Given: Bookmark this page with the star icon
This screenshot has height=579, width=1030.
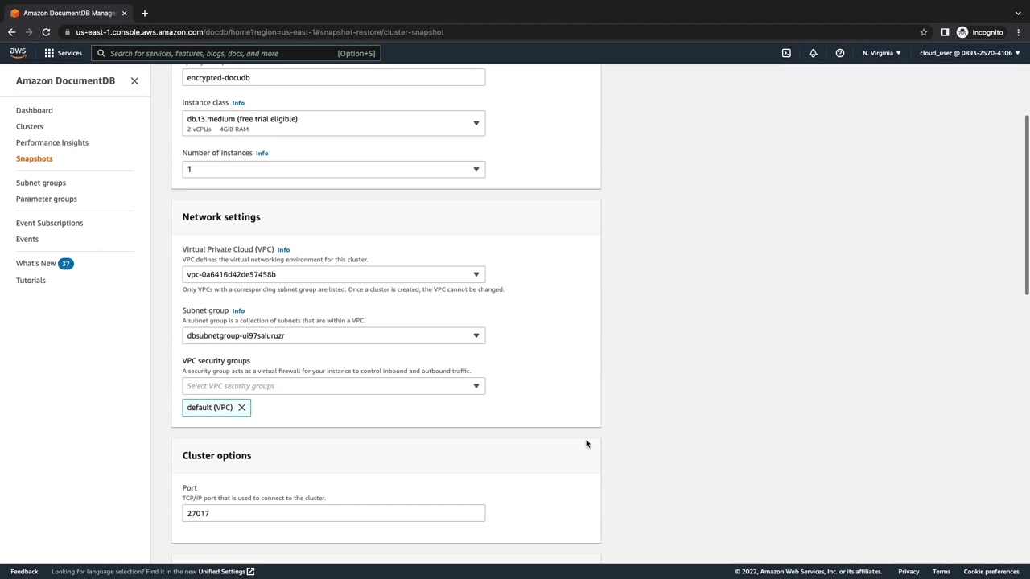Looking at the screenshot, I should (924, 32).
